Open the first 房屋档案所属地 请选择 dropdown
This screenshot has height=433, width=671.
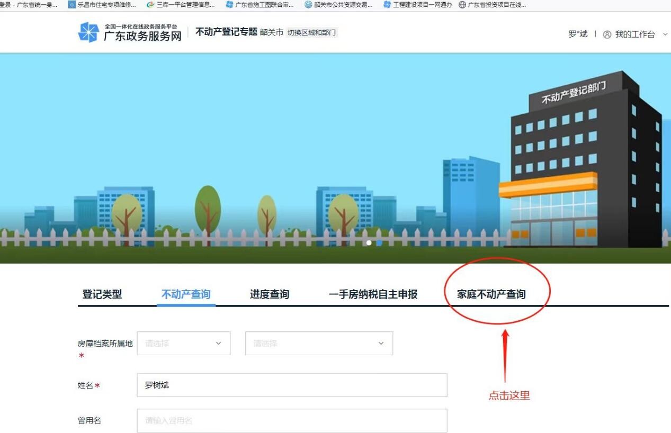tap(183, 343)
